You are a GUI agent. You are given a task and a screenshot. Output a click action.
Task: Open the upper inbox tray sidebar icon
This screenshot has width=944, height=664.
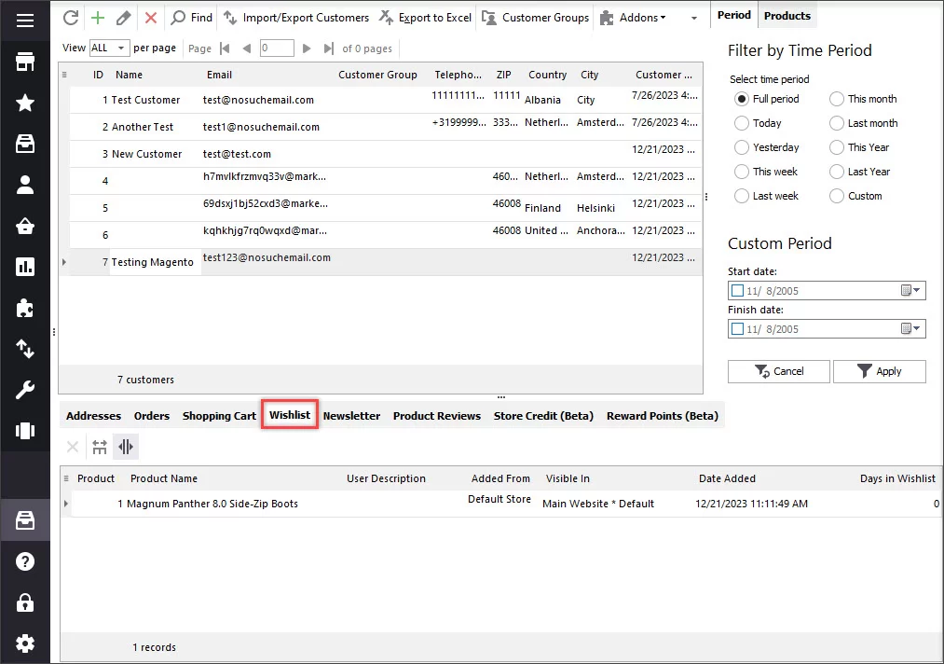24,144
